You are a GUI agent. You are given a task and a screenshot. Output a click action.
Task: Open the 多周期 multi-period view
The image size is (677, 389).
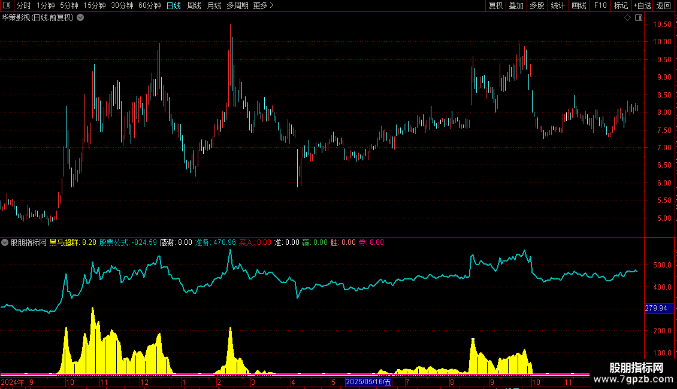click(237, 5)
